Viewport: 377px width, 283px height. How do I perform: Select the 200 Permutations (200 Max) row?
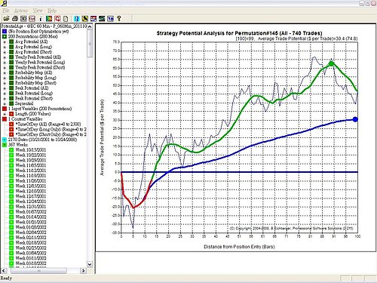tap(33, 36)
